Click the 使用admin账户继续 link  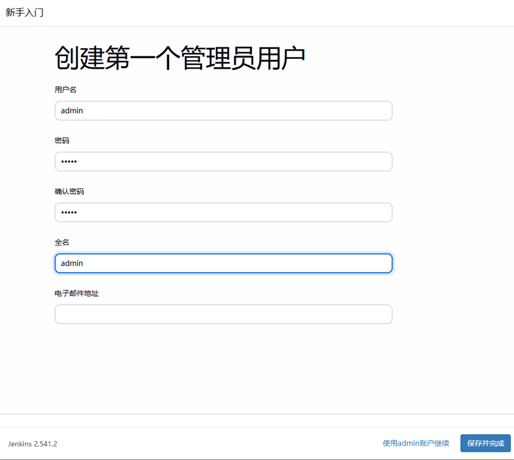point(416,443)
